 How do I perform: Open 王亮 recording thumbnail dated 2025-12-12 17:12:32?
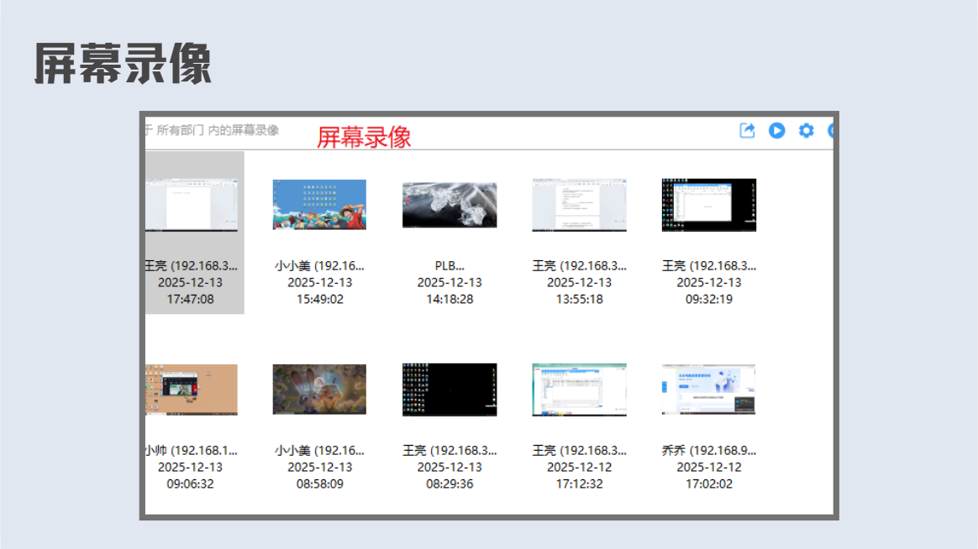coord(579,390)
